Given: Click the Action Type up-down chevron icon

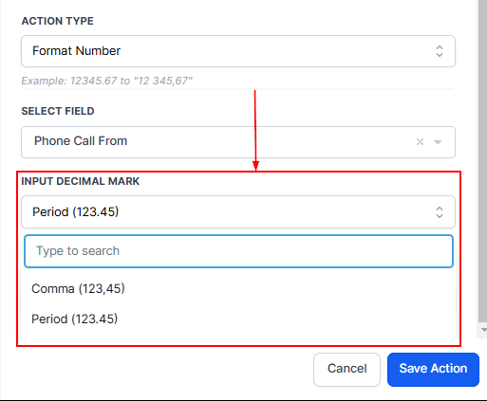Looking at the screenshot, I should coord(440,51).
